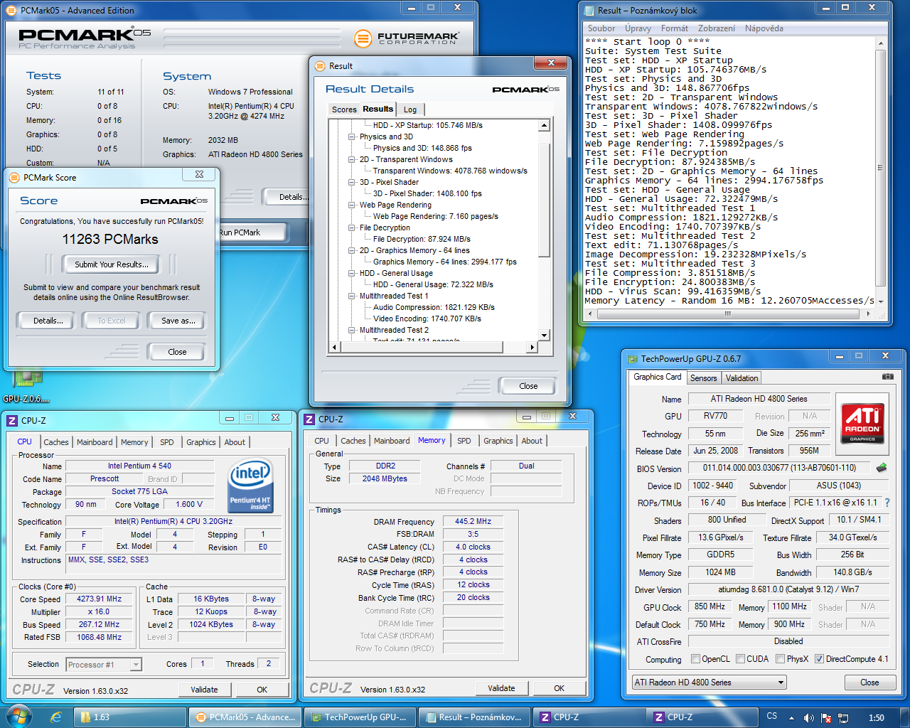
Task: Click Submit Your Results button
Action: [112, 264]
